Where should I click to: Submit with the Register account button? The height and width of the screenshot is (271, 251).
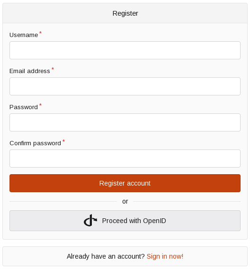pyautogui.click(x=125, y=183)
